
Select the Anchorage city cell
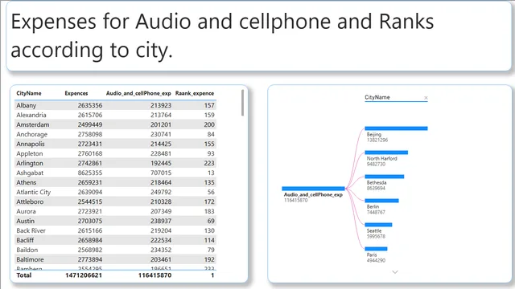[x=32, y=134]
